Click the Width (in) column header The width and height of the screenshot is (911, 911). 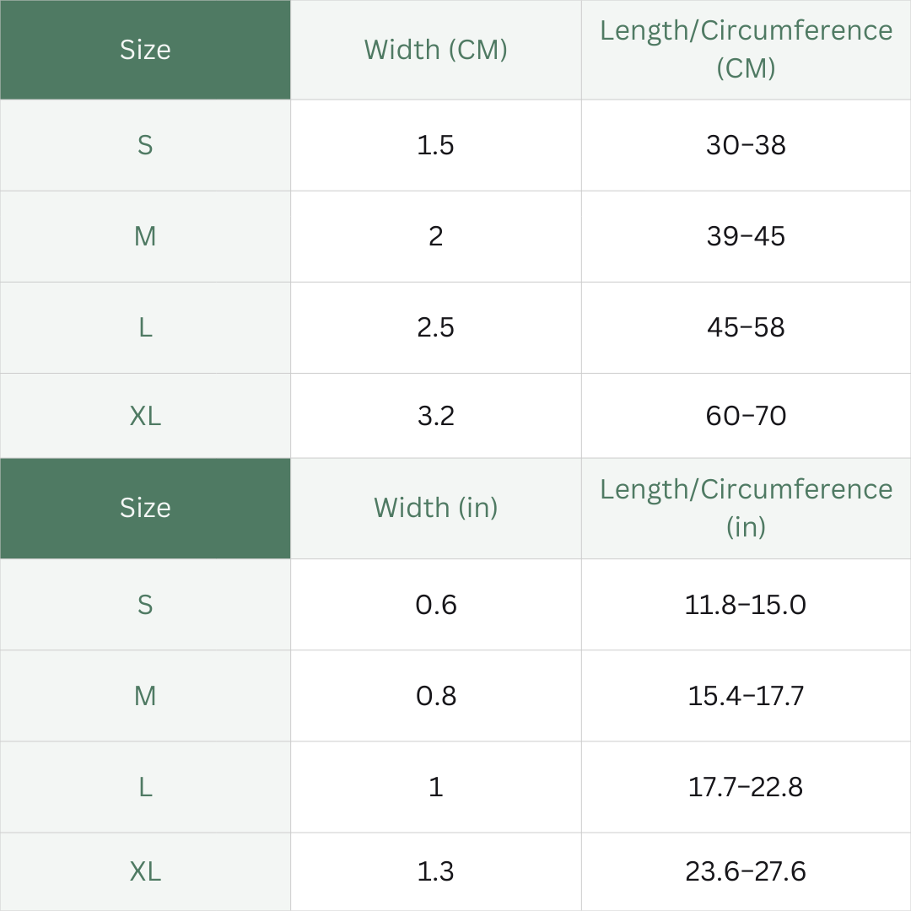point(436,509)
